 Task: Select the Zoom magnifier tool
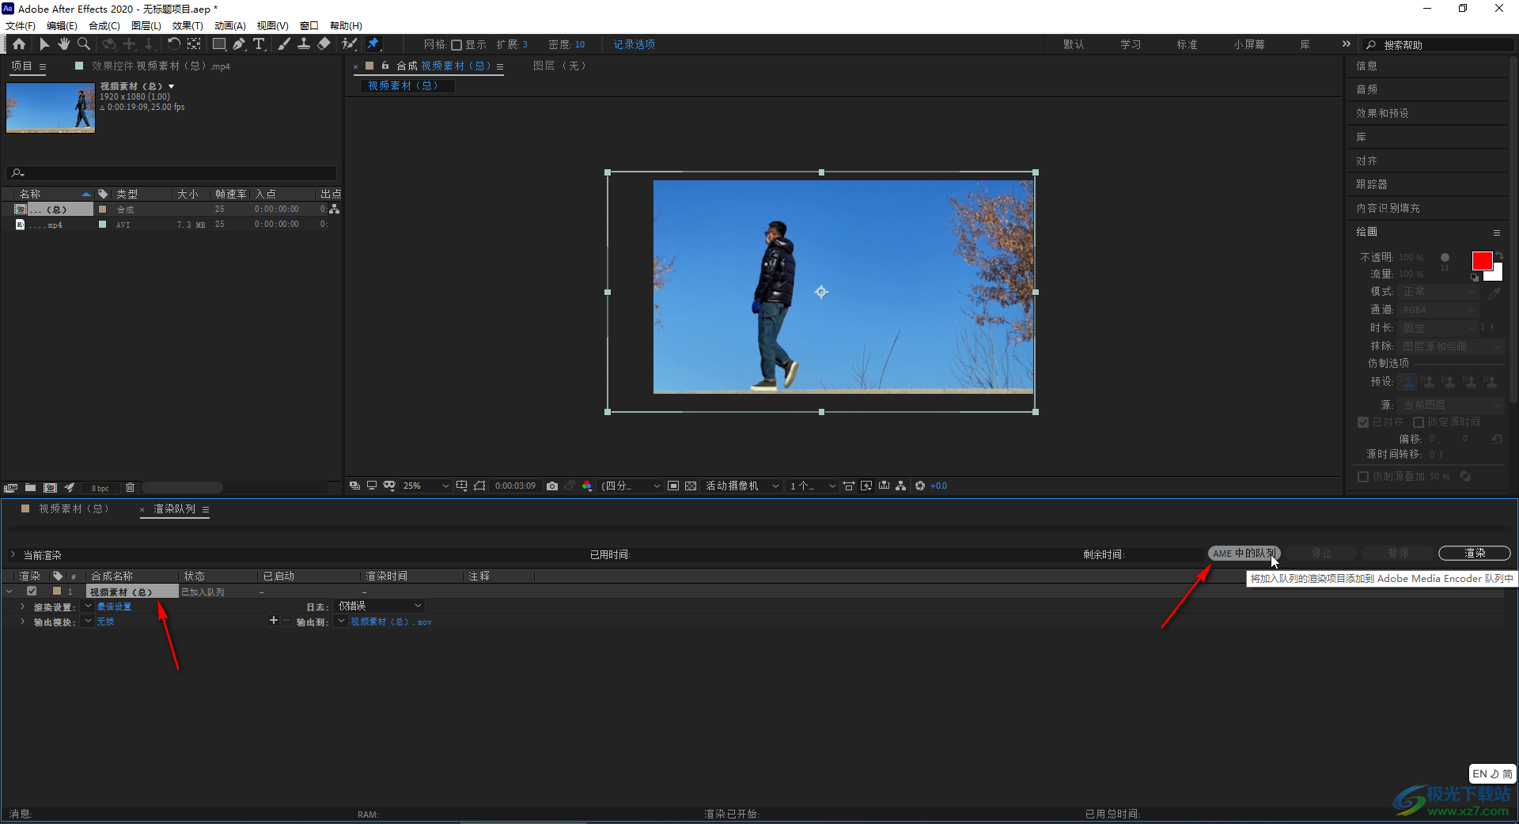click(x=84, y=44)
